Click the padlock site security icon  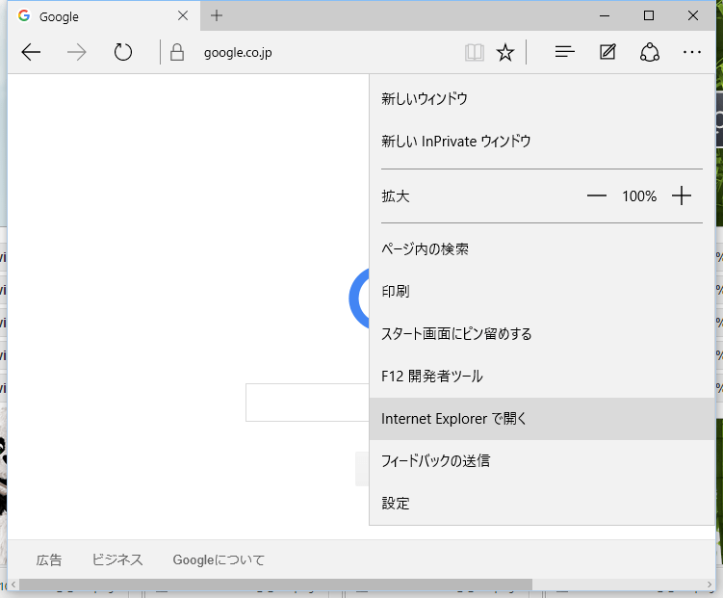pyautogui.click(x=177, y=53)
